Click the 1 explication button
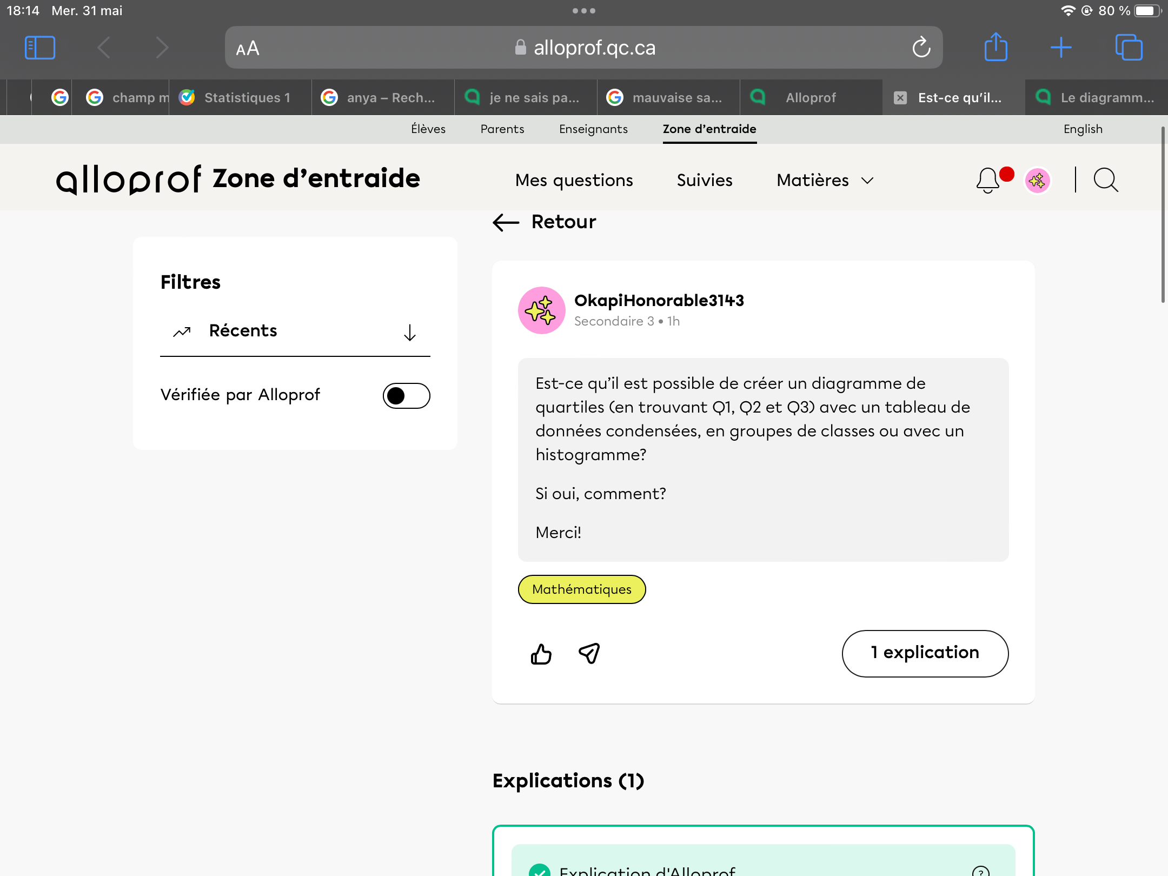The image size is (1168, 876). click(x=925, y=653)
